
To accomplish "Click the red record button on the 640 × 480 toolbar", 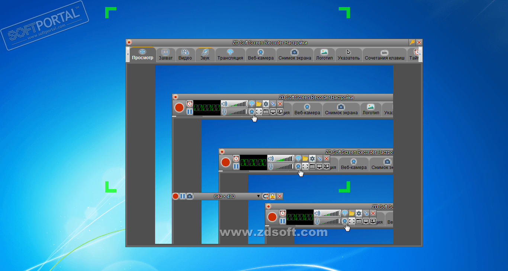I will click(x=176, y=196).
